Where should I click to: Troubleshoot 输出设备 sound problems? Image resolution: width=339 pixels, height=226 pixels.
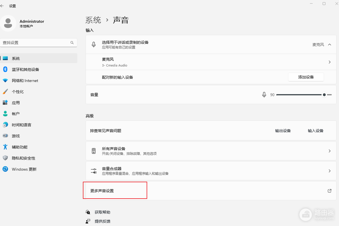tap(283, 131)
